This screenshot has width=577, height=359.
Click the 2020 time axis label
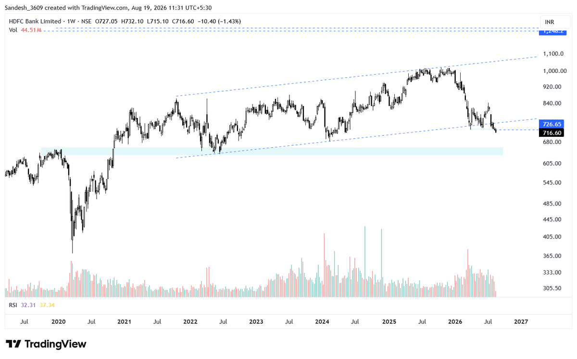click(x=58, y=322)
